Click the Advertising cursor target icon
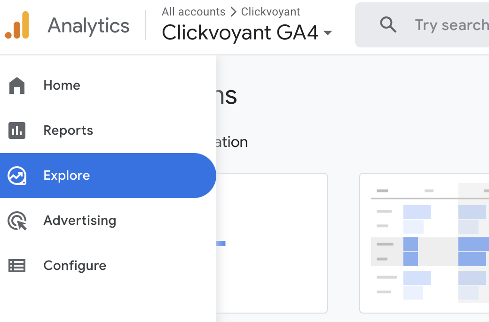Image resolution: width=489 pixels, height=322 pixels. pos(17,221)
